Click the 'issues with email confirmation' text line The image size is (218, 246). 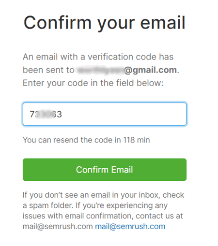tap(103, 216)
